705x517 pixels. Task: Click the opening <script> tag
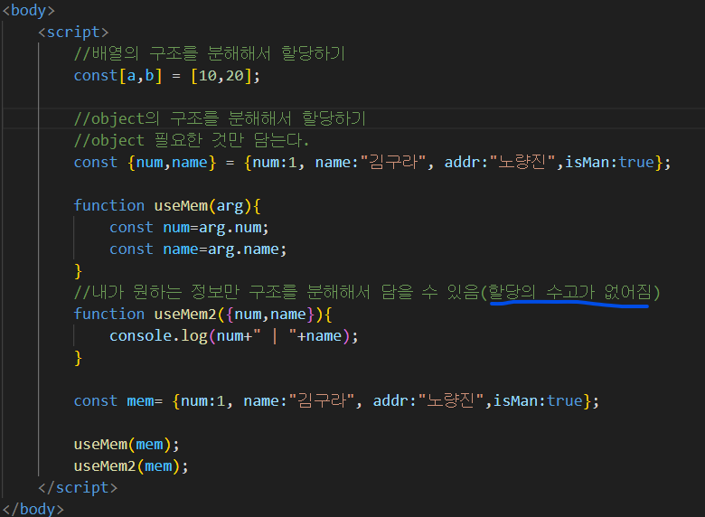pyautogui.click(x=73, y=32)
